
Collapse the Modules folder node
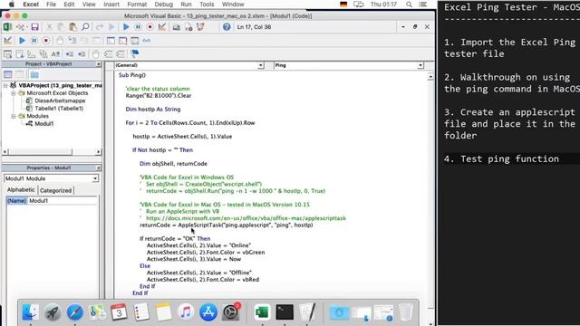click(14, 116)
